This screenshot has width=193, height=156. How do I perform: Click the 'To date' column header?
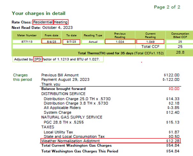71,35
